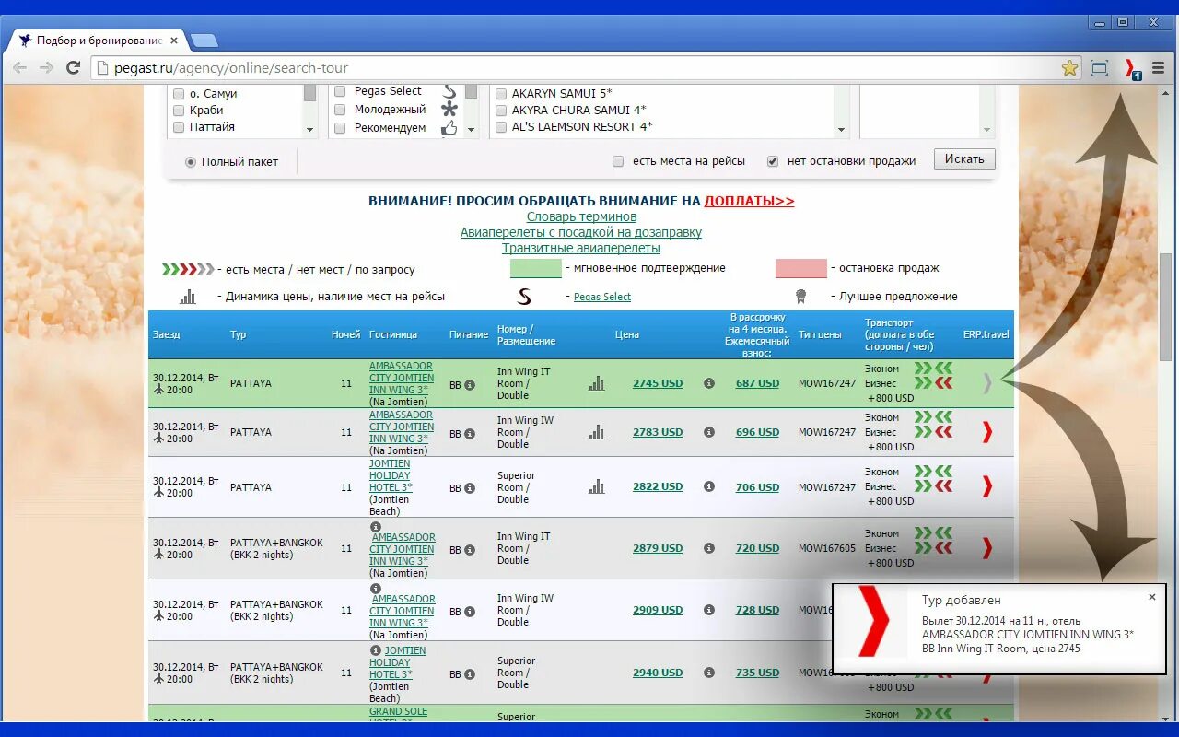Click screen capture icon next to bookmark star

(x=1098, y=67)
